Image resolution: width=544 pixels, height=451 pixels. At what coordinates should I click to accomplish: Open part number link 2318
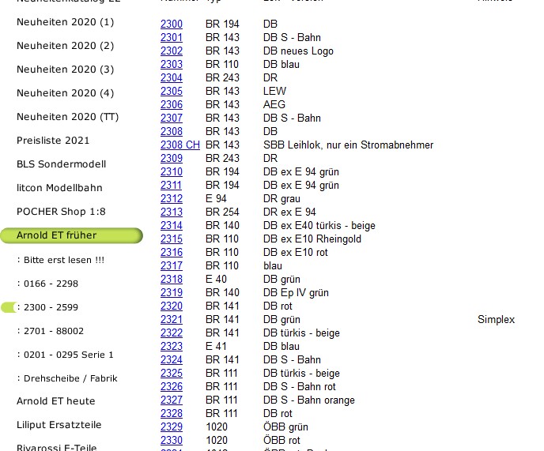point(172,280)
